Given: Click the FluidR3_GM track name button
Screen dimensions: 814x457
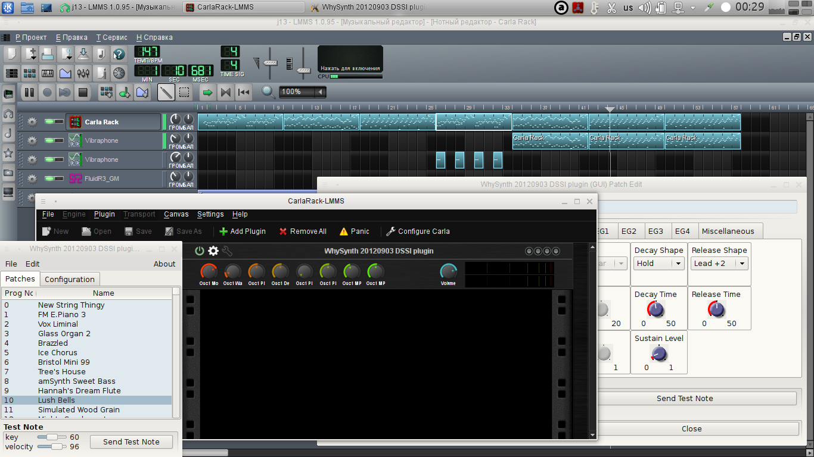Looking at the screenshot, I should tap(114, 179).
